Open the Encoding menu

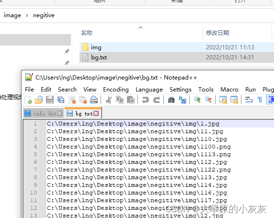click(x=115, y=90)
